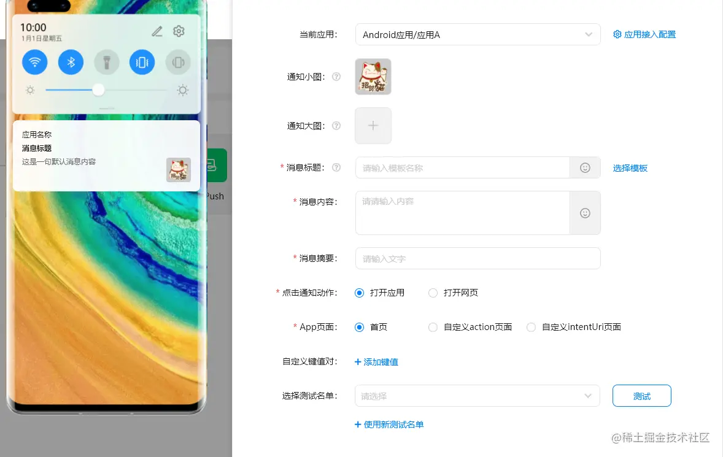Screen dimensions: 723x457
Task: Click the pencil edit icon in phone panel
Action: [x=157, y=31]
